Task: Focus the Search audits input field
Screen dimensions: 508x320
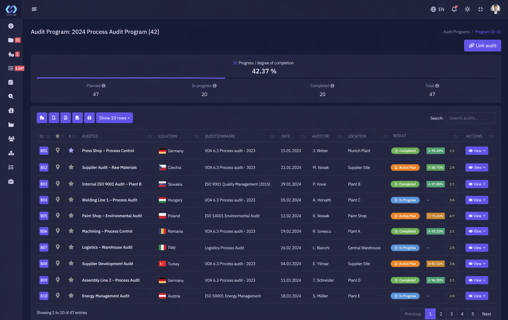Action: tap(470, 118)
